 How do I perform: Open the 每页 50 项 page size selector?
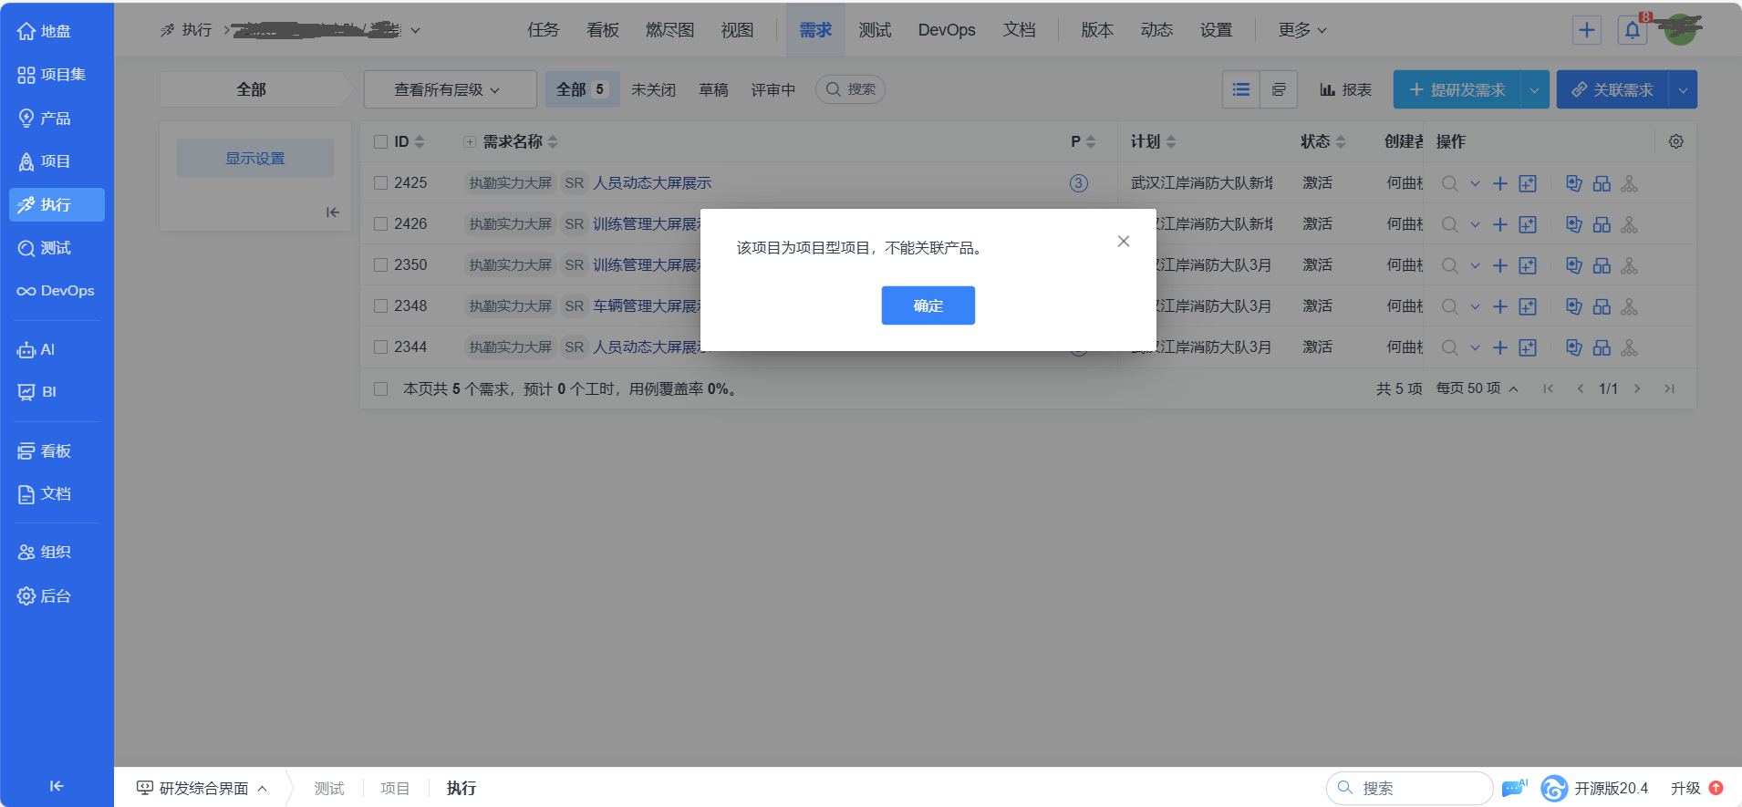pyautogui.click(x=1477, y=388)
